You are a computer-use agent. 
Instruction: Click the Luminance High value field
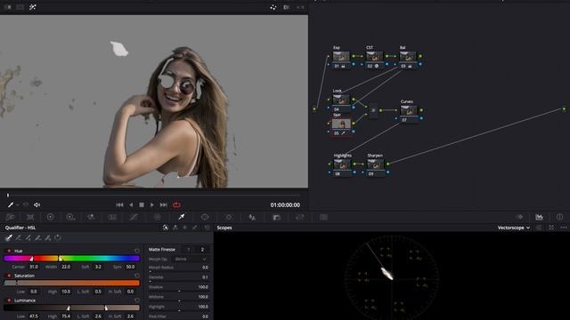pyautogui.click(x=66, y=316)
